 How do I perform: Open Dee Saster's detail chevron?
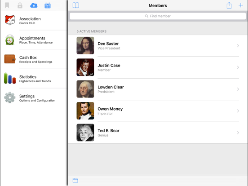point(238,46)
